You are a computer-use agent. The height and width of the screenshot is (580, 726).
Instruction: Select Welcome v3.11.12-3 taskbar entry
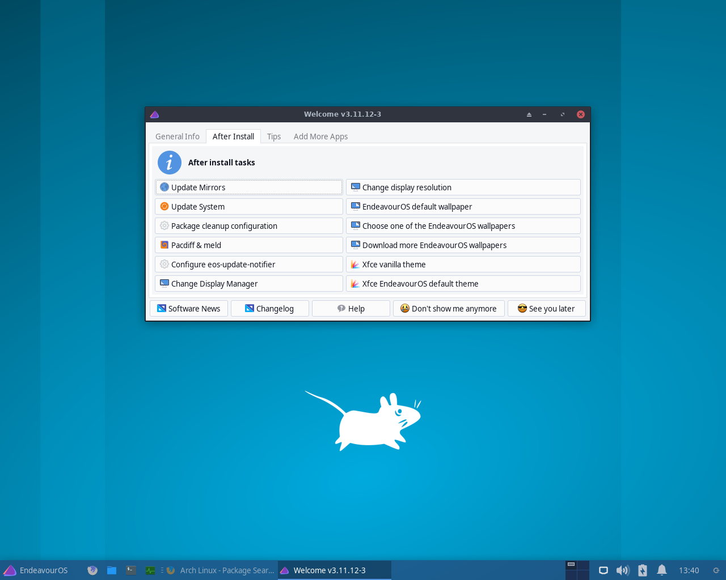tap(335, 570)
